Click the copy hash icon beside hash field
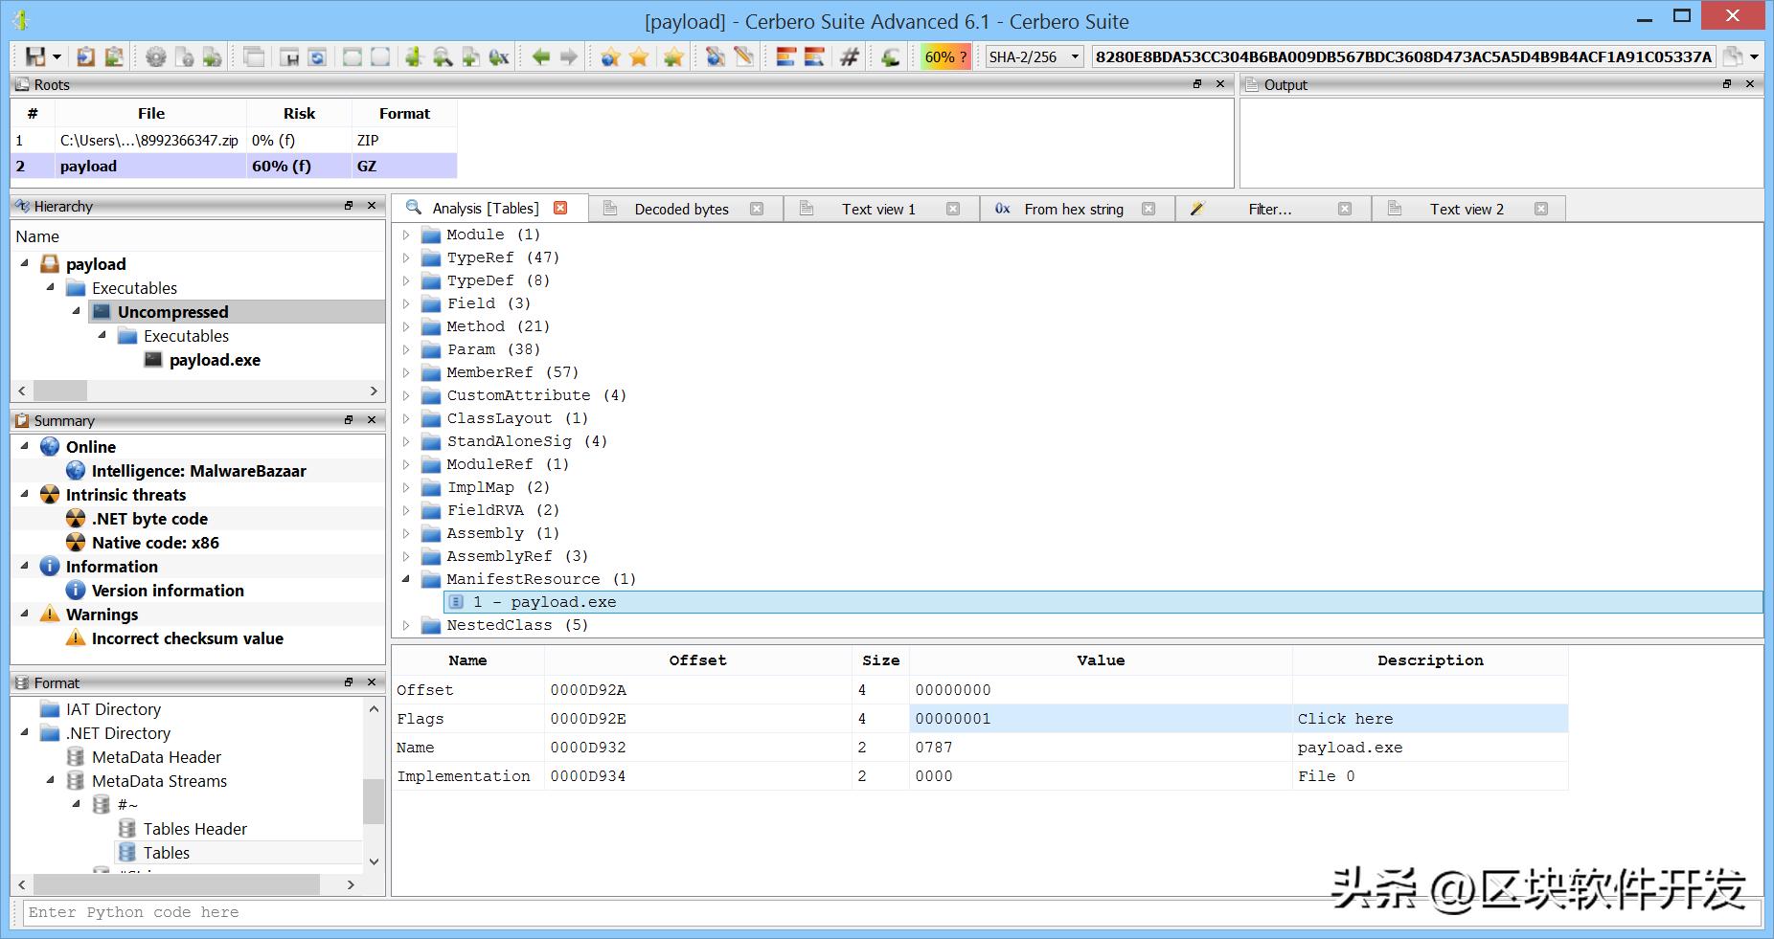 click(1732, 57)
